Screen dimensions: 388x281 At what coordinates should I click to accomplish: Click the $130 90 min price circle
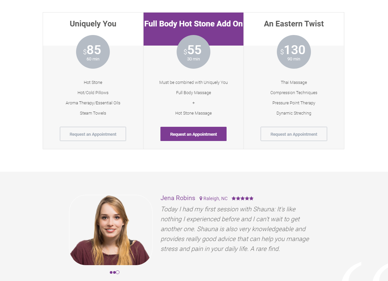[294, 52]
